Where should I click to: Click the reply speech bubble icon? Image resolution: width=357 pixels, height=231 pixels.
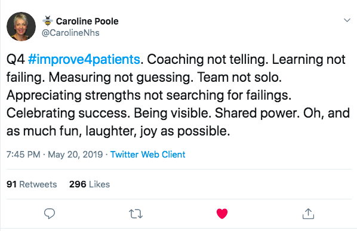50,214
